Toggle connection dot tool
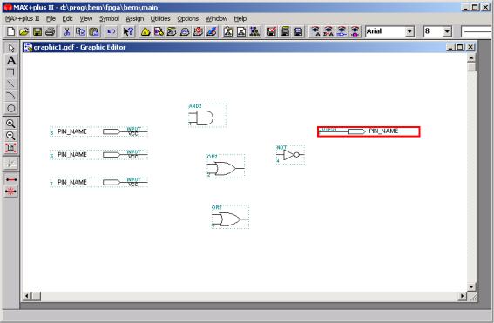 (x=11, y=164)
